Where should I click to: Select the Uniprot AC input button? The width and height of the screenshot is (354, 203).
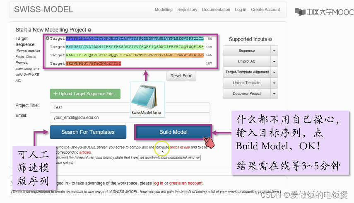tap(246, 61)
